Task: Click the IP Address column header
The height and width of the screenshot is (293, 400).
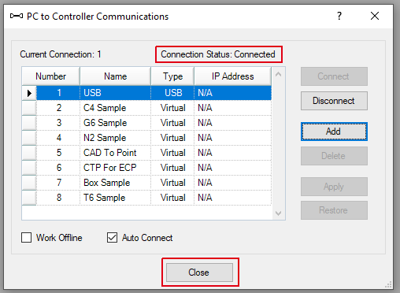Action: click(x=233, y=76)
